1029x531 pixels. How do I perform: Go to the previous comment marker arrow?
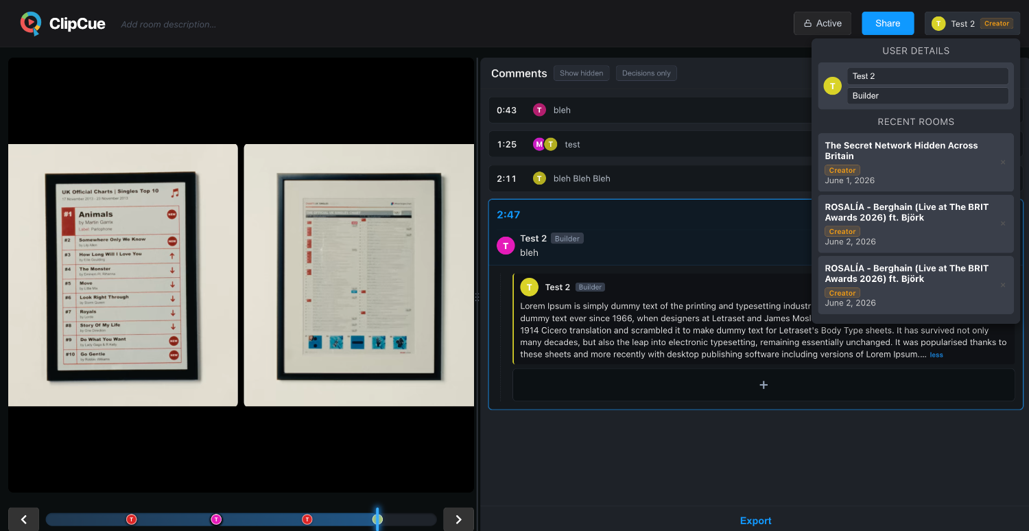click(x=24, y=519)
